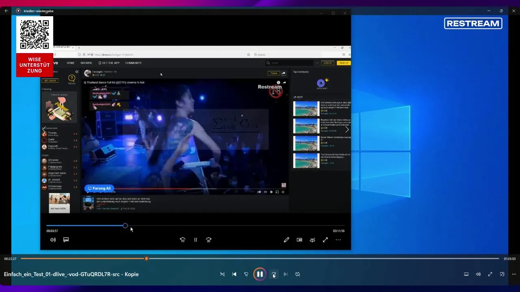Collapse the DLive left sidebar arrow

(77, 72)
